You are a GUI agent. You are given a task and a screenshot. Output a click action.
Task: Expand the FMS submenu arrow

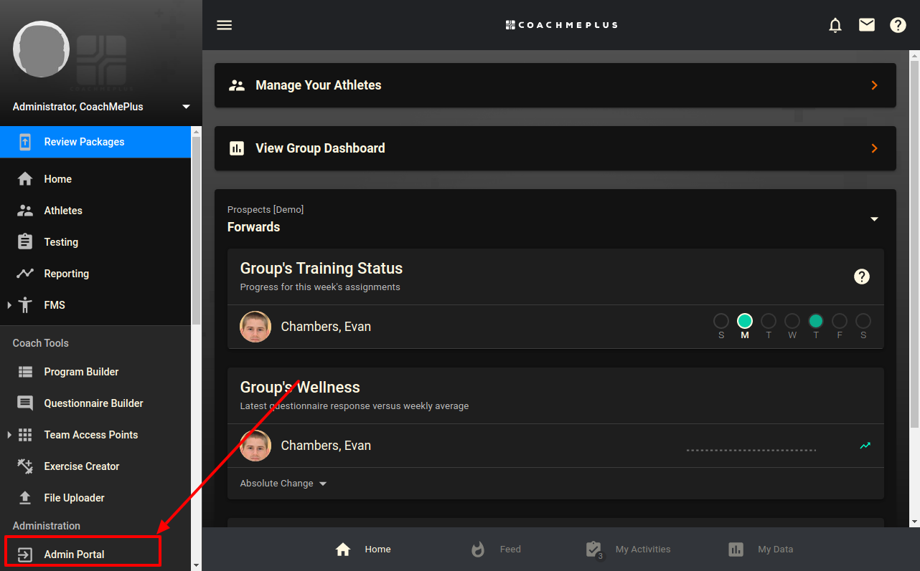pyautogui.click(x=9, y=305)
